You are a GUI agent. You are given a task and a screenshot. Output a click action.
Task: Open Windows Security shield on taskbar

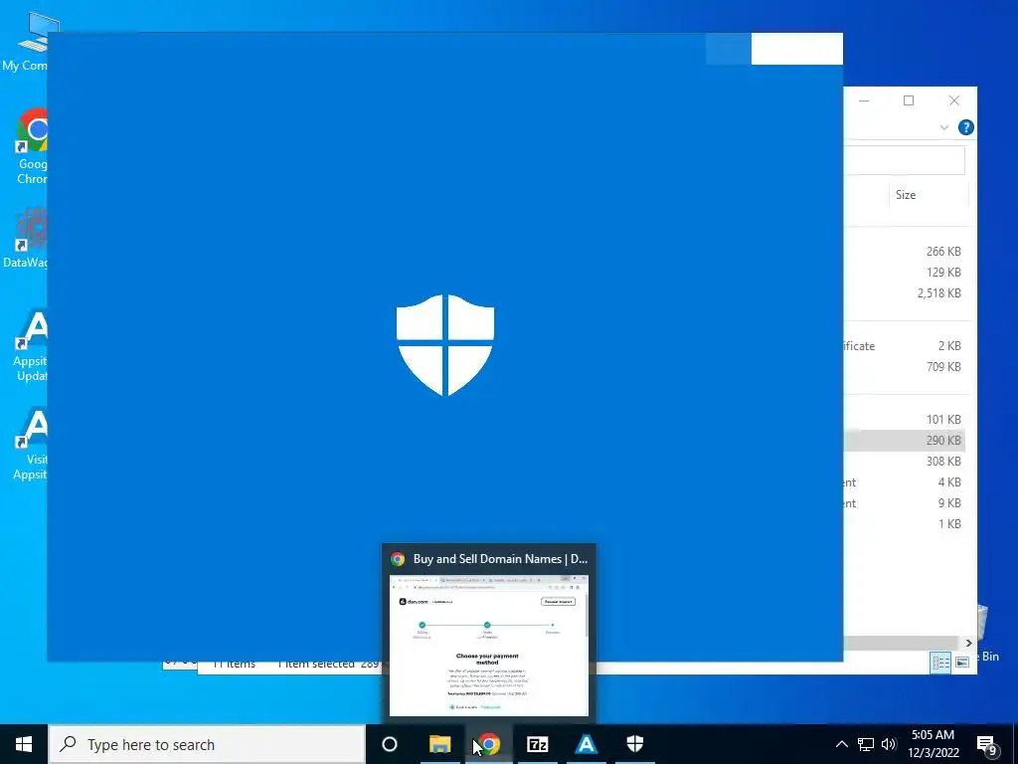pyautogui.click(x=635, y=744)
